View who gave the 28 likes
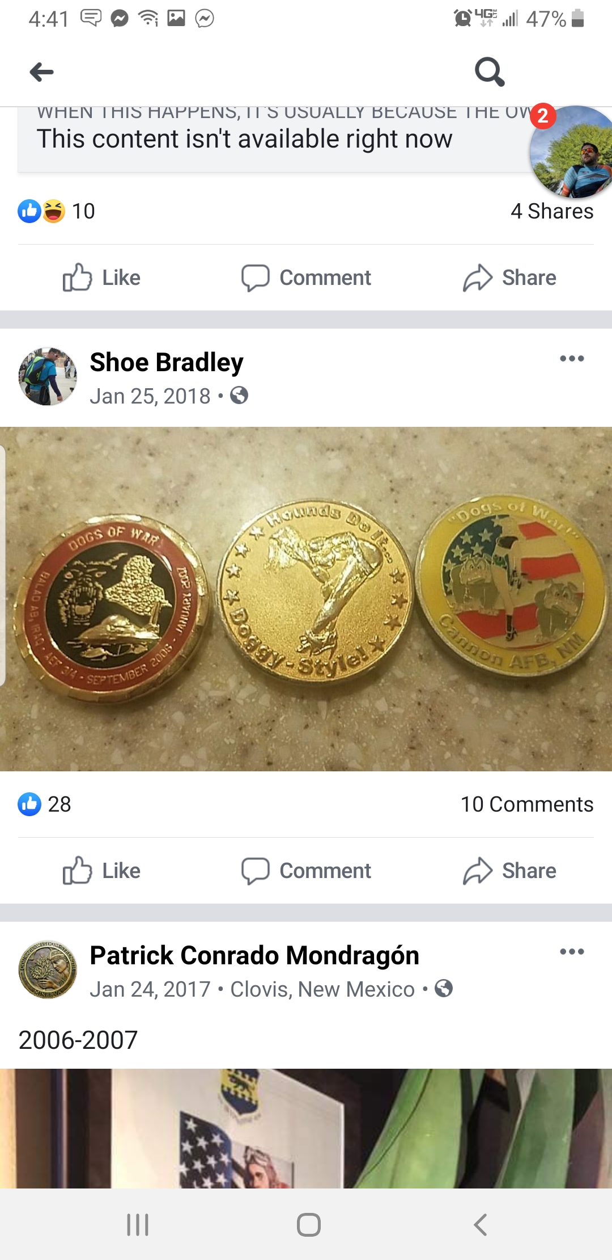The width and height of the screenshot is (612, 1260). 44,804
